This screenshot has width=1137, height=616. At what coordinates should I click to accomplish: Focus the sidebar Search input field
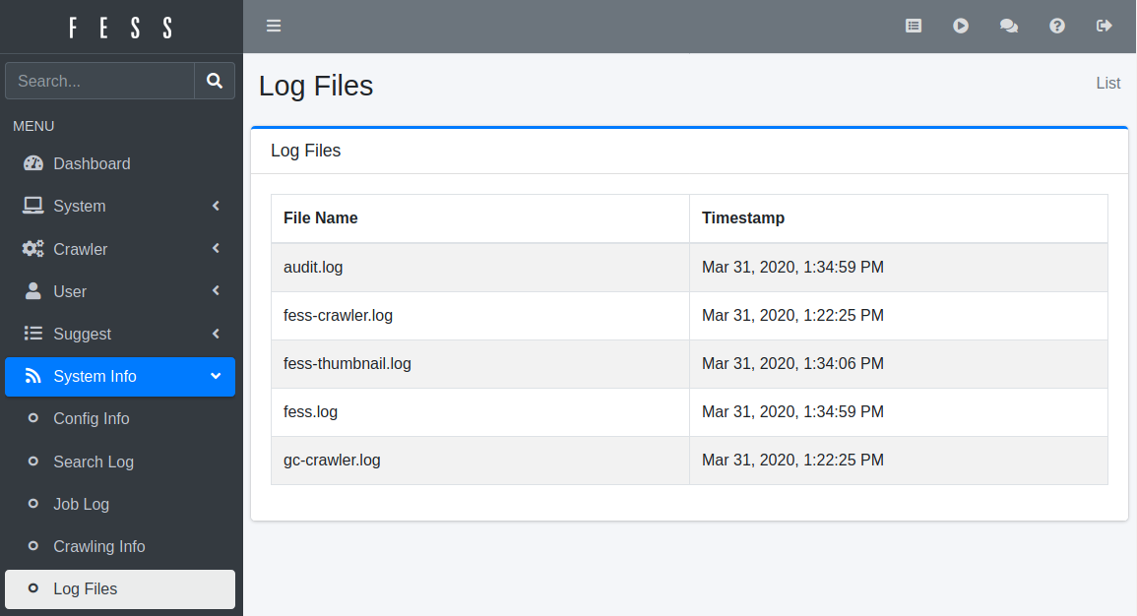click(99, 81)
